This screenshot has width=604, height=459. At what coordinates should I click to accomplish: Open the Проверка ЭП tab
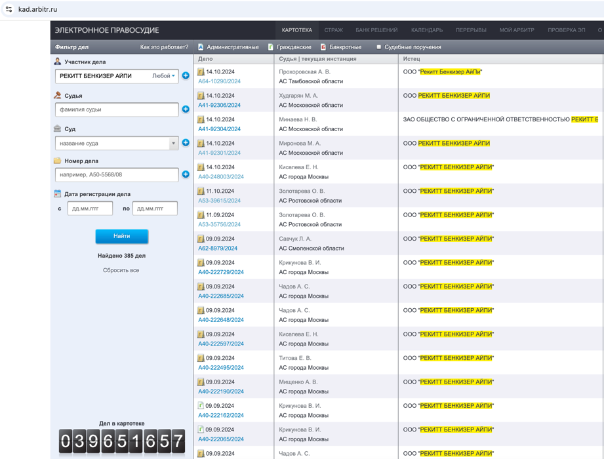pos(566,30)
